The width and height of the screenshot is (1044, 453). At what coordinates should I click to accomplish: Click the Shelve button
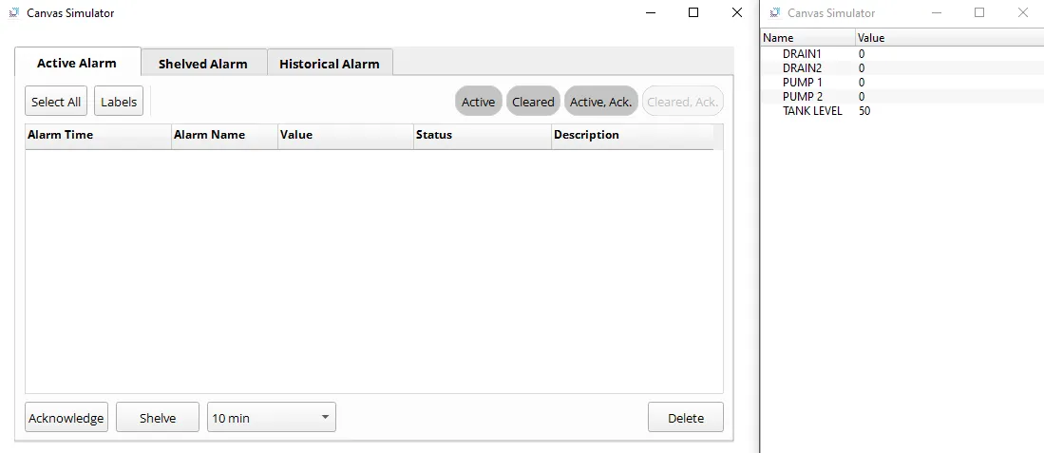click(158, 417)
